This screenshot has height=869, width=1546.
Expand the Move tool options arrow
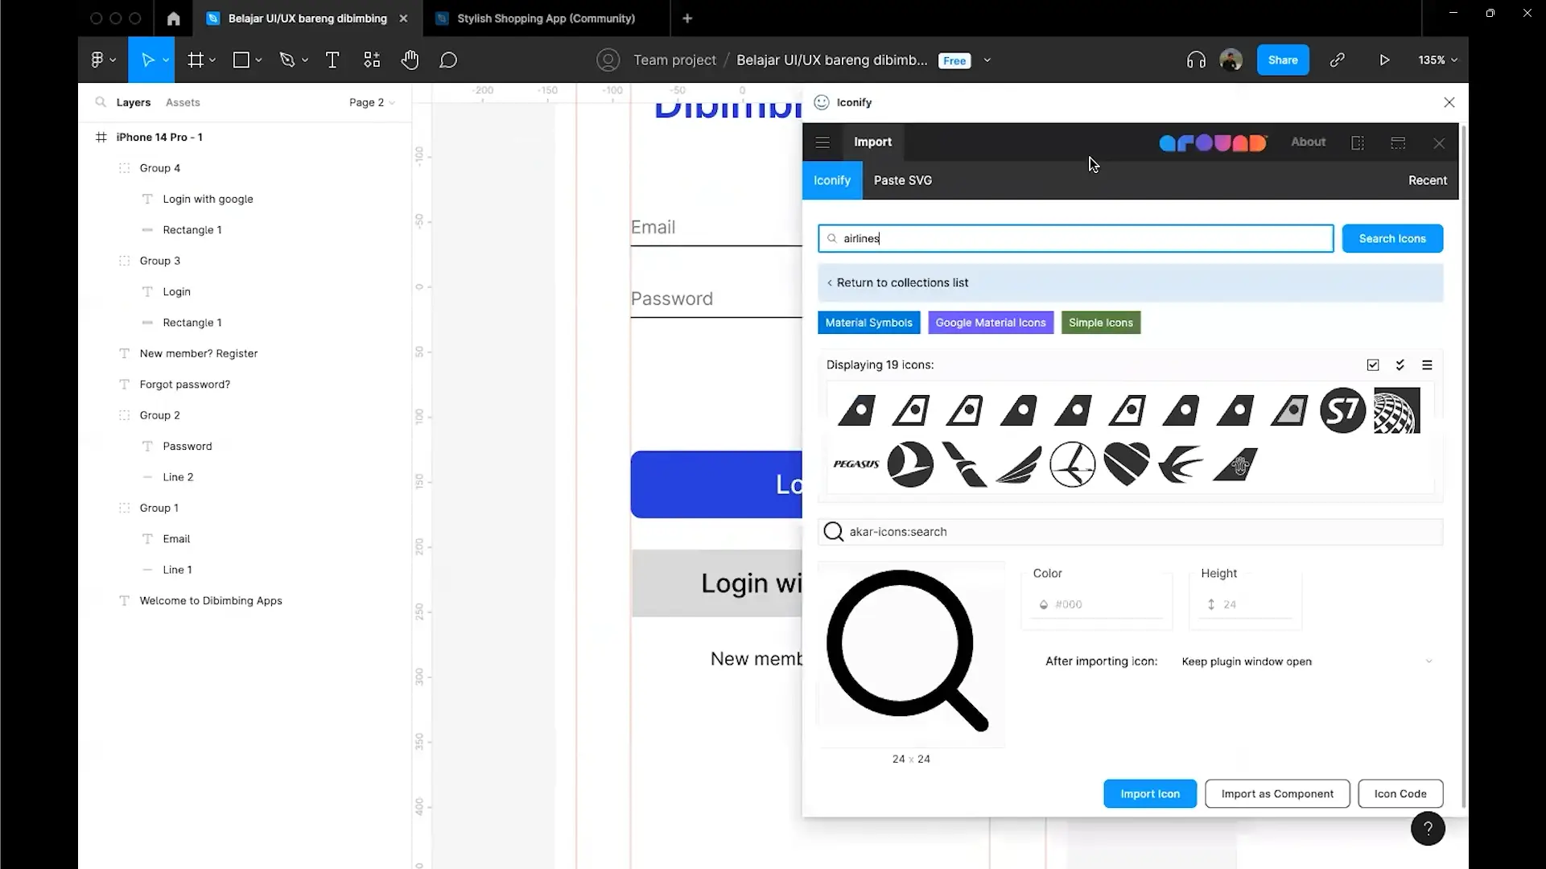166,60
